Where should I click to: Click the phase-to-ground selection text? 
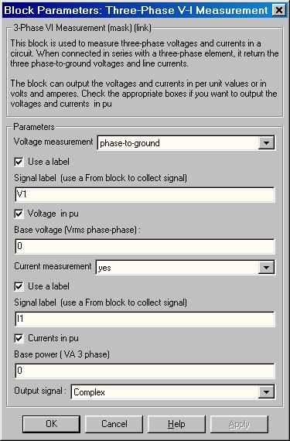[x=130, y=143]
